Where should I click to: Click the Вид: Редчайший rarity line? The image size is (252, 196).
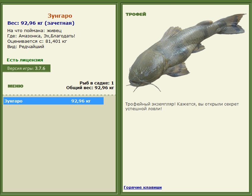pyautogui.click(x=26, y=47)
